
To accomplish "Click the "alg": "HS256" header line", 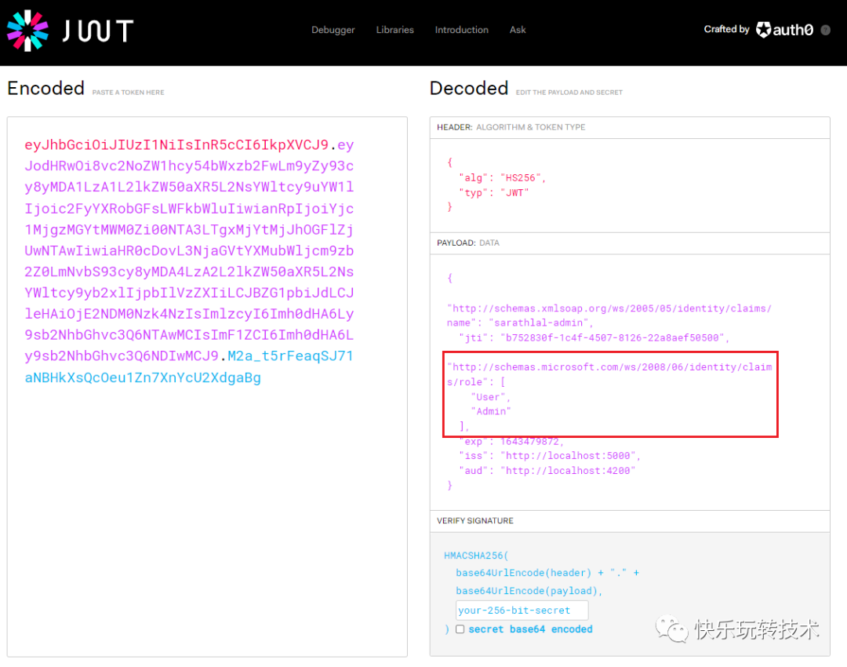I will [x=503, y=178].
